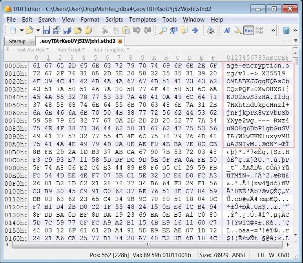
Task: Expand the Edit As: Hex dropdown
Action: click(33, 50)
